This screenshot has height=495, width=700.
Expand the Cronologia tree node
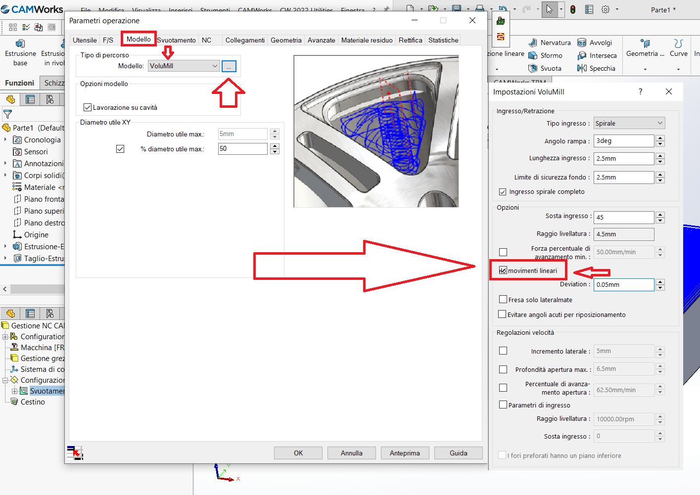click(x=5, y=140)
